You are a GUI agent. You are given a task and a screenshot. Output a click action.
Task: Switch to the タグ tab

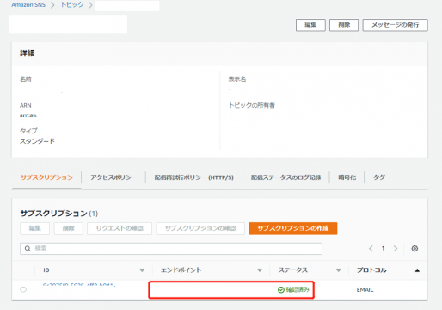click(379, 177)
